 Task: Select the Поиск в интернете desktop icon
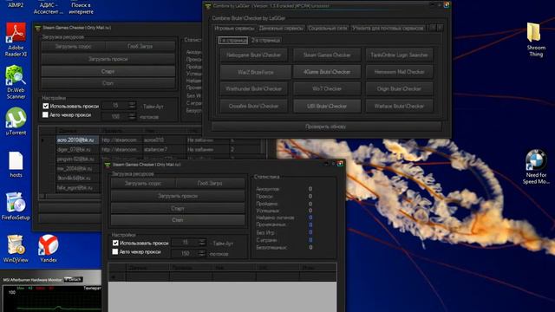point(81,8)
